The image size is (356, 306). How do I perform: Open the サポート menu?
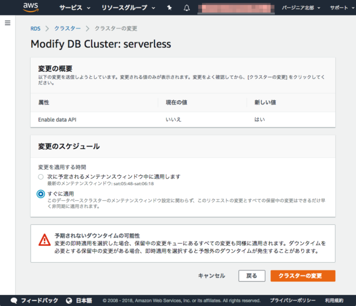342,8
